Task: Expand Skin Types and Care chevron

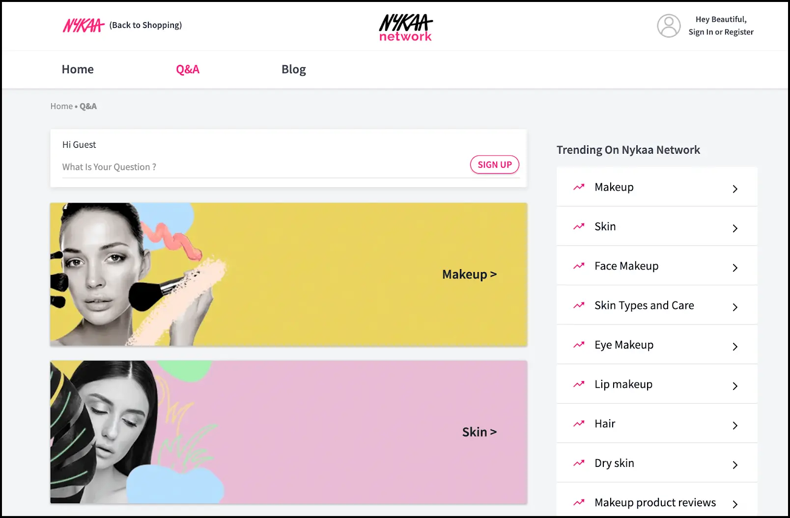Action: coord(735,307)
